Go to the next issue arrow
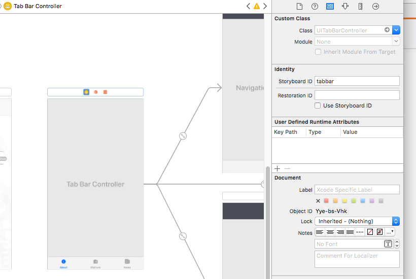 (x=265, y=6)
